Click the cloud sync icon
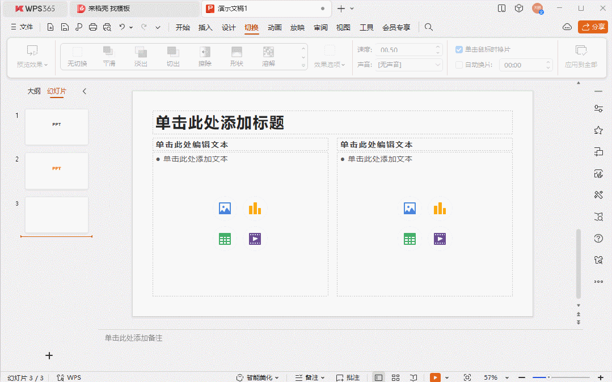The image size is (612, 382). (567, 27)
